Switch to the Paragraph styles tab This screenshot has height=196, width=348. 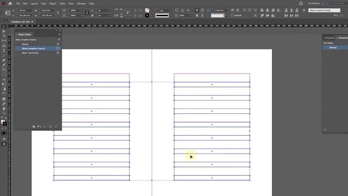pyautogui.click(x=330, y=38)
